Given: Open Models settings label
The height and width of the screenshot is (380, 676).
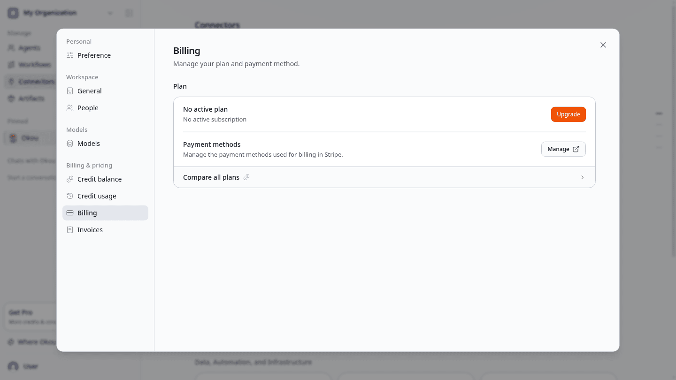Looking at the screenshot, I should (105, 144).
